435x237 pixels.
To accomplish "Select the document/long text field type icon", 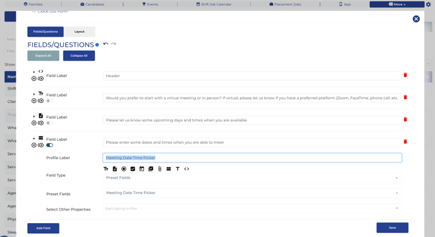I will (115, 169).
